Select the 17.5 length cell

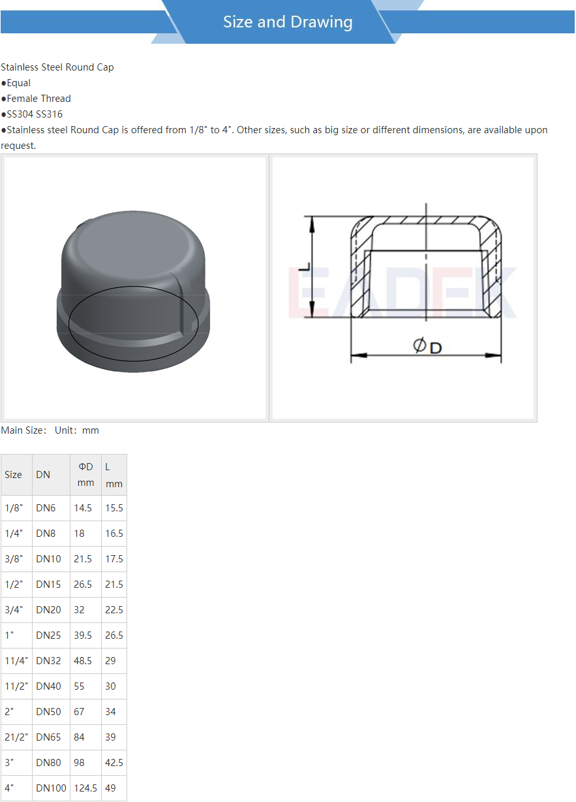114,559
